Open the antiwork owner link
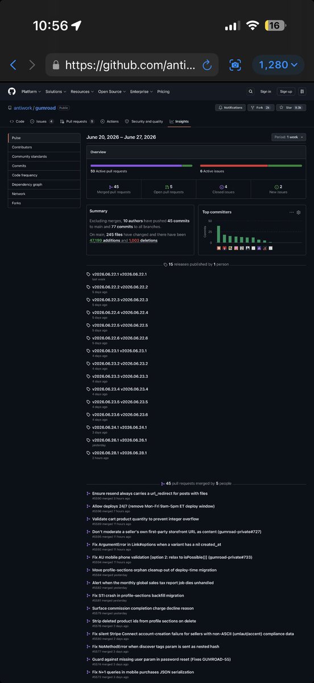Screen dimensions: 314x683 point(23,108)
